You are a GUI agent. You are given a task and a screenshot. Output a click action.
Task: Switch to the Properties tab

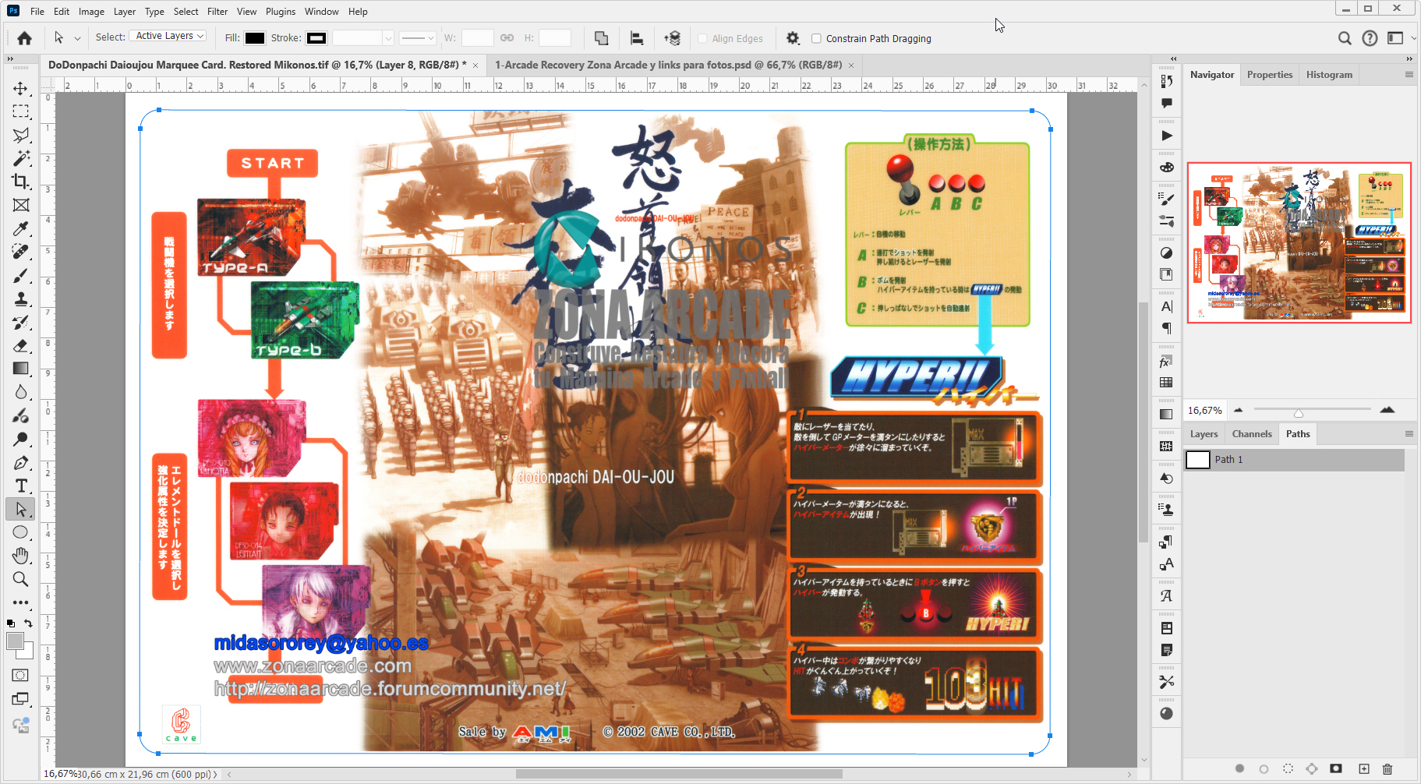1270,75
